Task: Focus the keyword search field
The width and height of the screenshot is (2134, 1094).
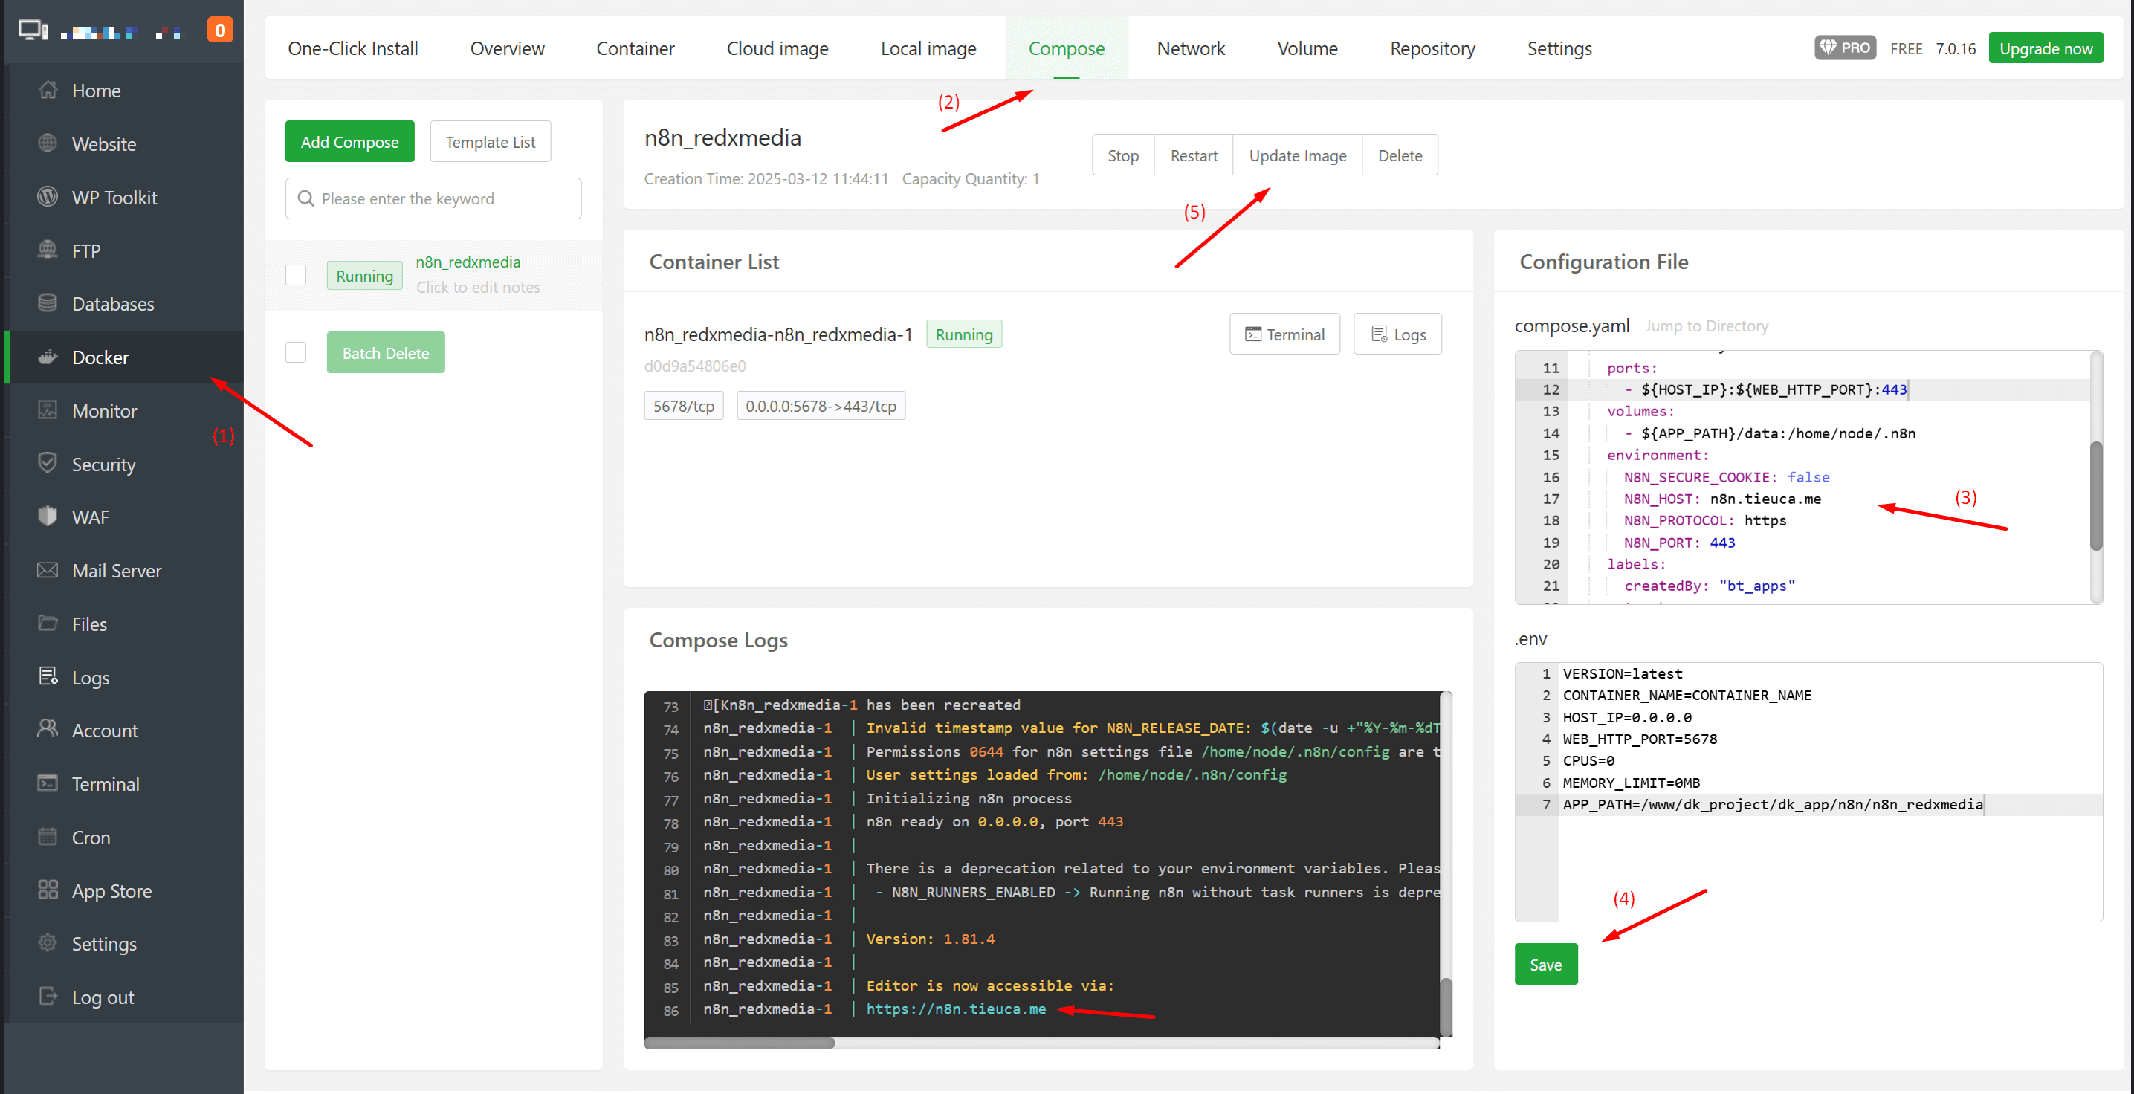Action: tap(433, 198)
